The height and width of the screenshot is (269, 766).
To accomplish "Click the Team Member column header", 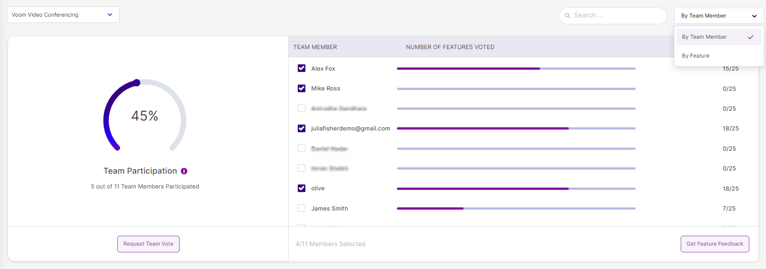I will click(315, 47).
